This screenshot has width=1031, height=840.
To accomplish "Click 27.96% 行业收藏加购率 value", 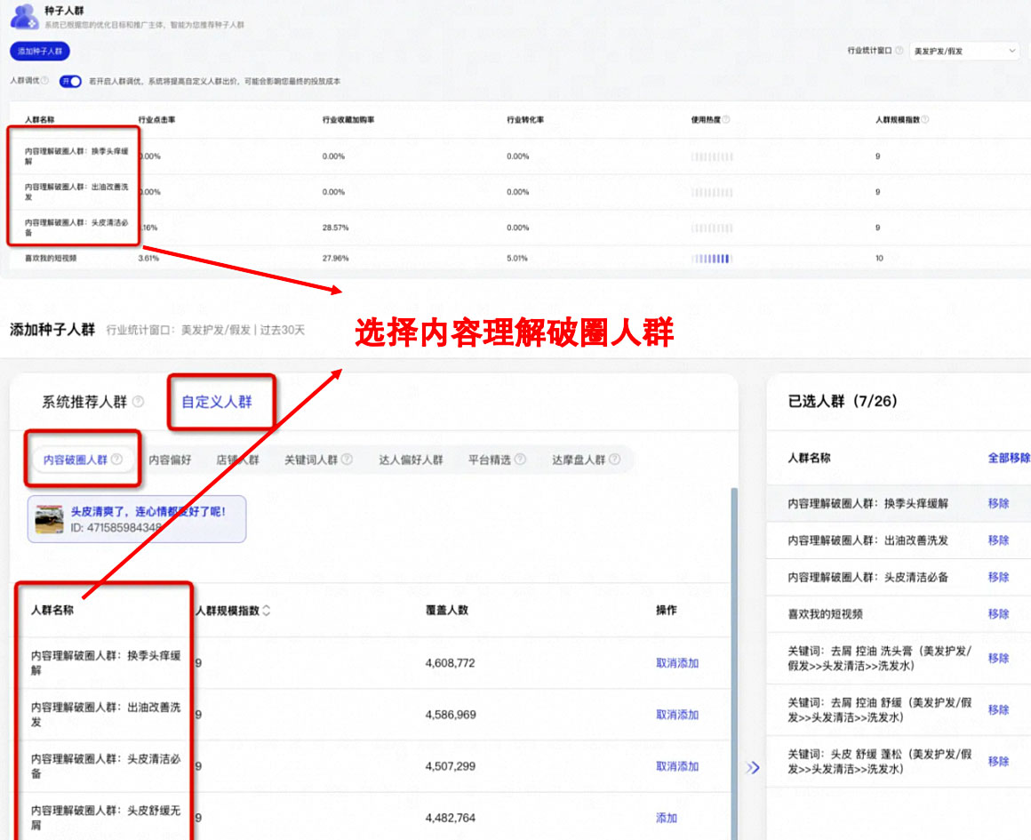I will pyautogui.click(x=335, y=258).
